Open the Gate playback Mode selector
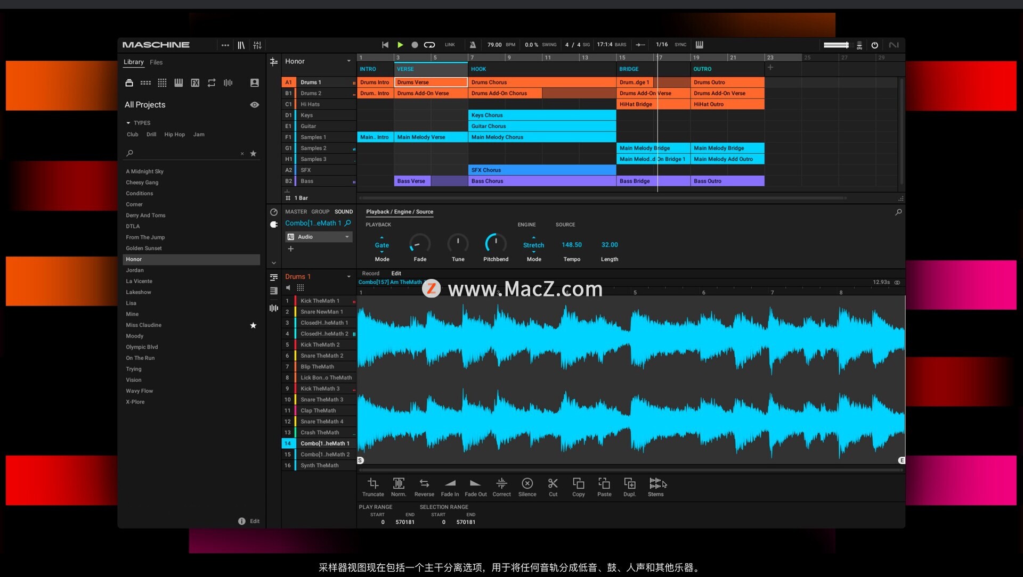The width and height of the screenshot is (1023, 577). (x=382, y=245)
